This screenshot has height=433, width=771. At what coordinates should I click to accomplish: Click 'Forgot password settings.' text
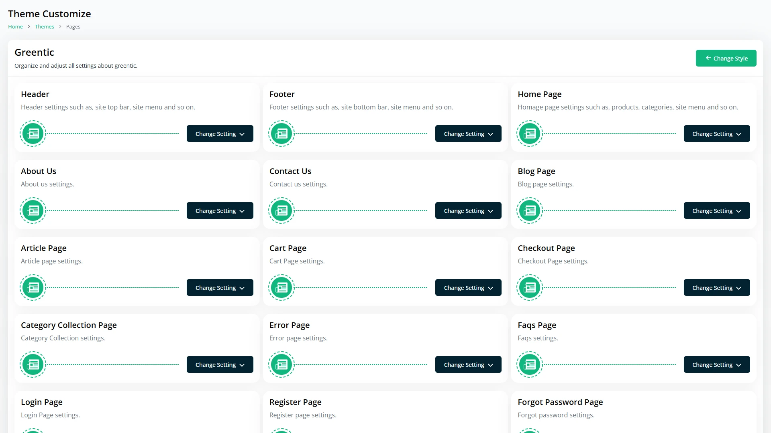556,415
